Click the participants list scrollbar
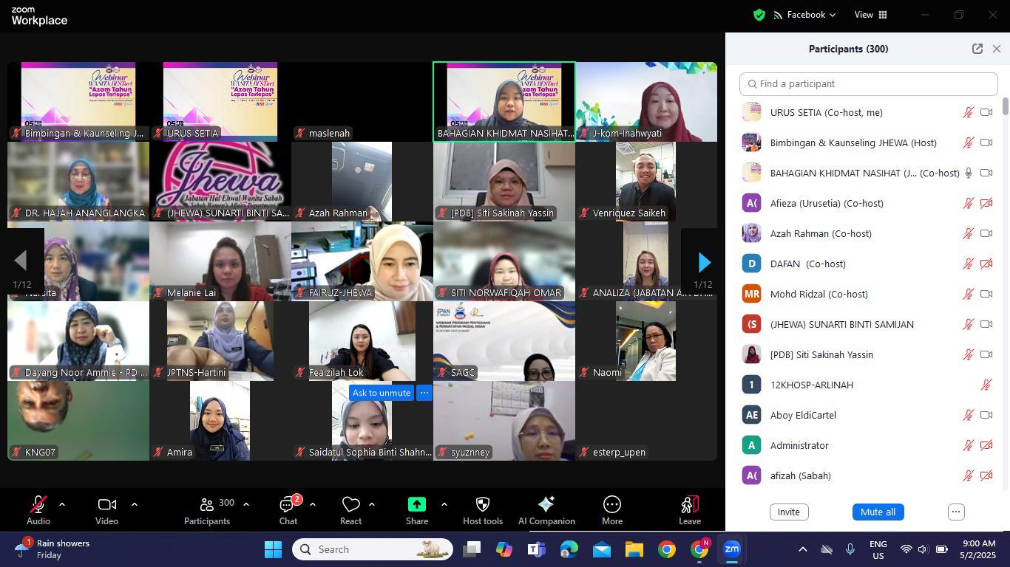This screenshot has width=1010, height=567. click(1005, 107)
